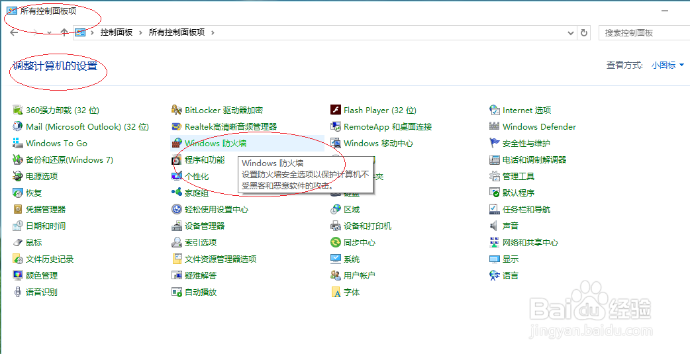Focus the 搜索控制面板 search box
Screen dimensions: 690x354
point(644,33)
